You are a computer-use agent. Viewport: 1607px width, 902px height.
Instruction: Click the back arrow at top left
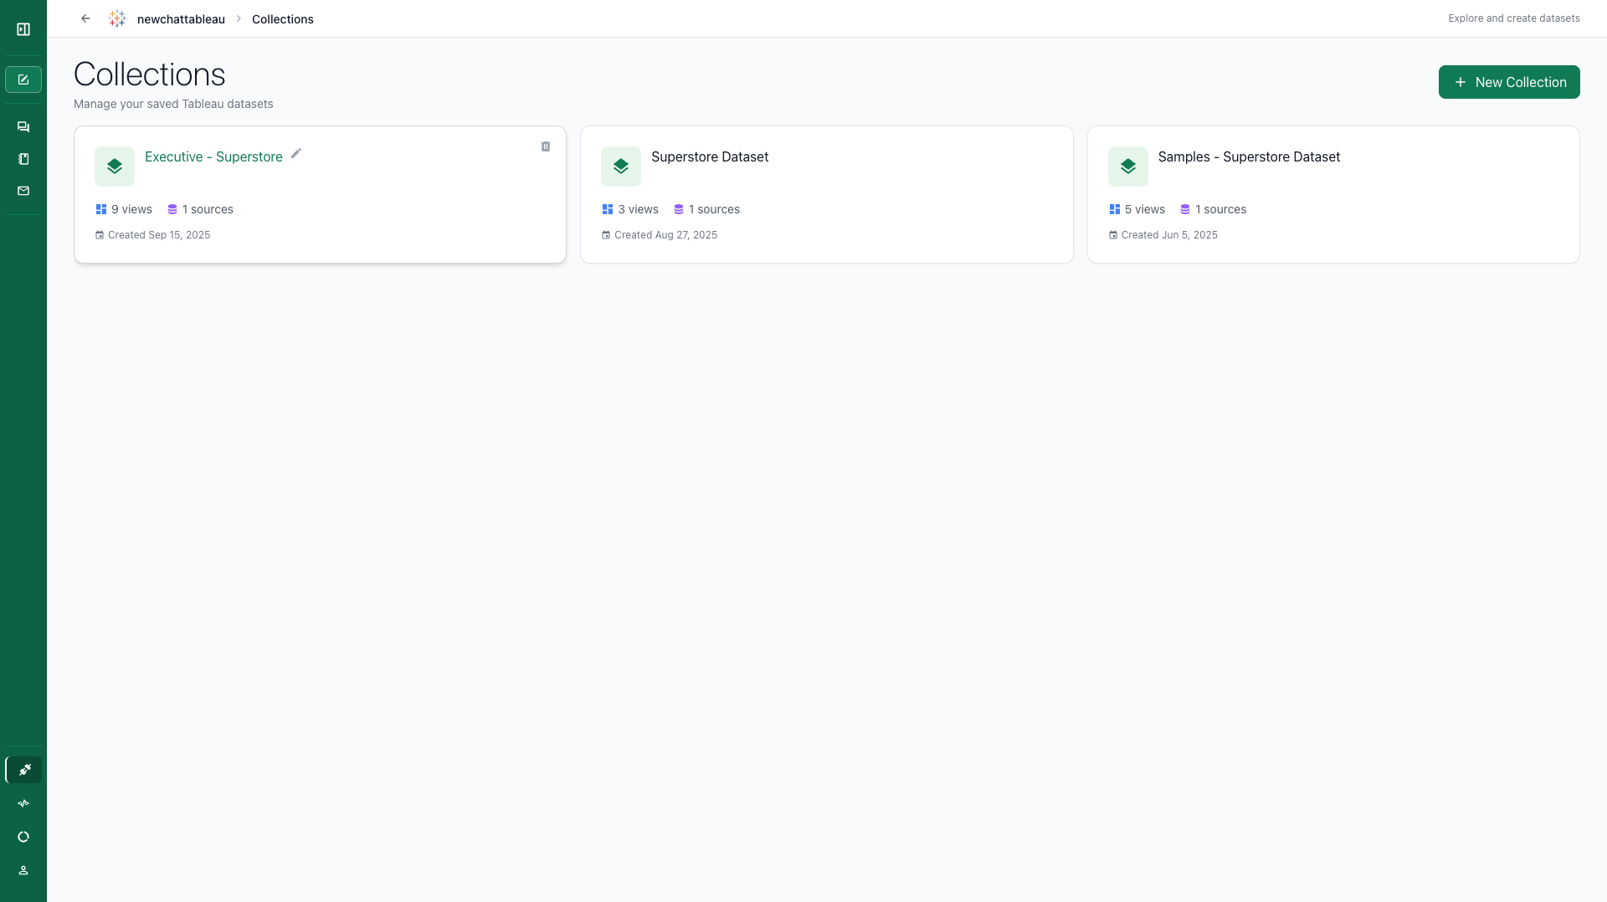pos(85,18)
